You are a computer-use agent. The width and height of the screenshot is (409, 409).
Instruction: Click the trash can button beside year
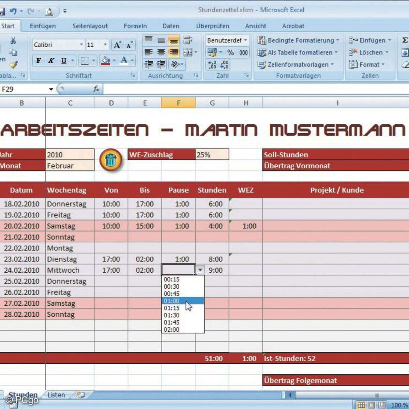pos(110,160)
